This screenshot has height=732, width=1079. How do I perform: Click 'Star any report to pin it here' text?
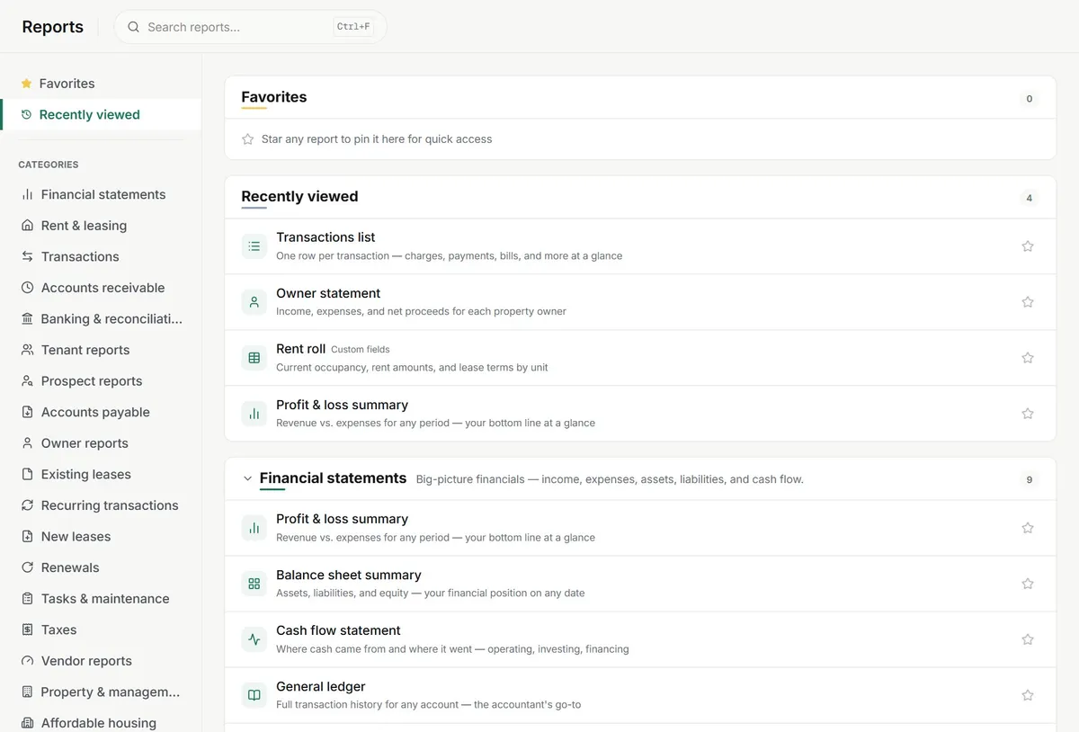377,139
